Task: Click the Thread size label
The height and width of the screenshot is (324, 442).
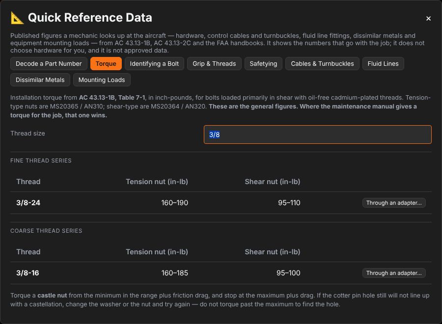Action: tap(28, 133)
